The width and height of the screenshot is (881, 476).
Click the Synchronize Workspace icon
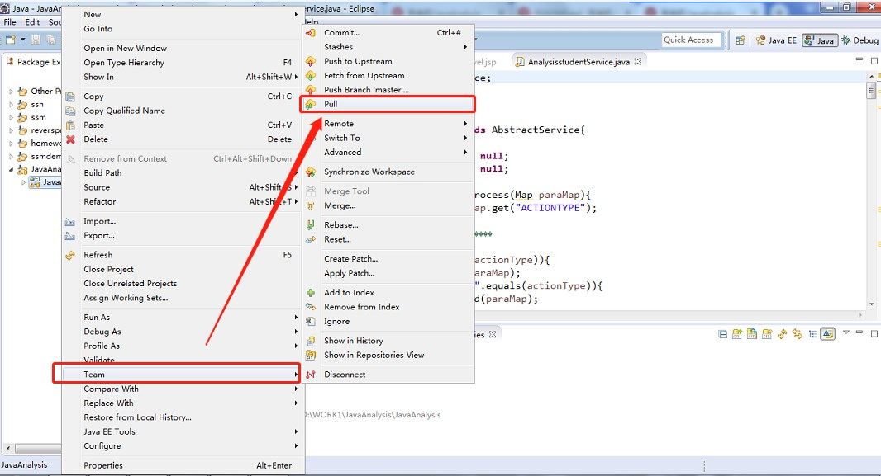click(310, 172)
